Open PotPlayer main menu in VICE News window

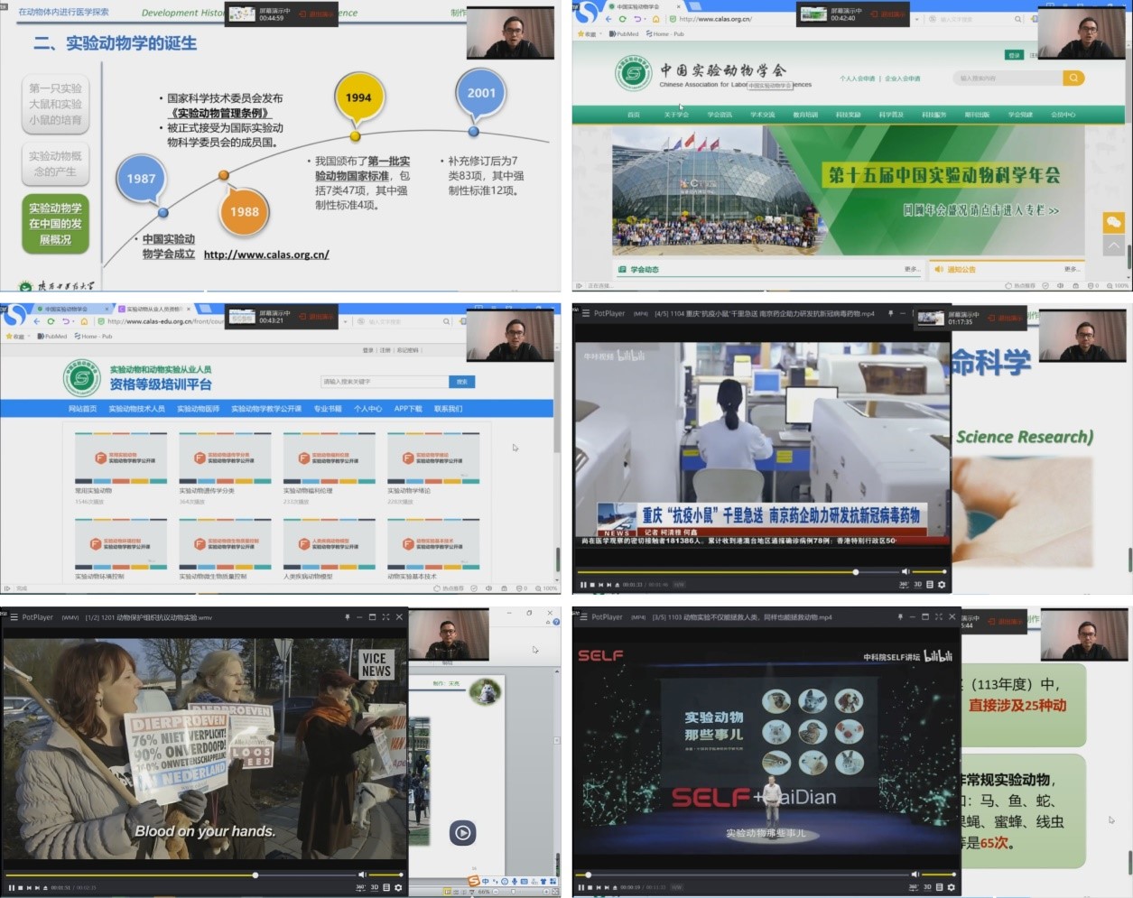14,617
